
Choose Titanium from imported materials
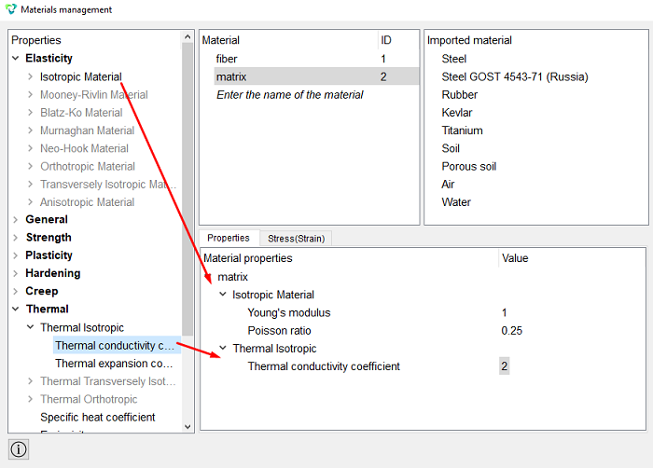pyautogui.click(x=462, y=131)
